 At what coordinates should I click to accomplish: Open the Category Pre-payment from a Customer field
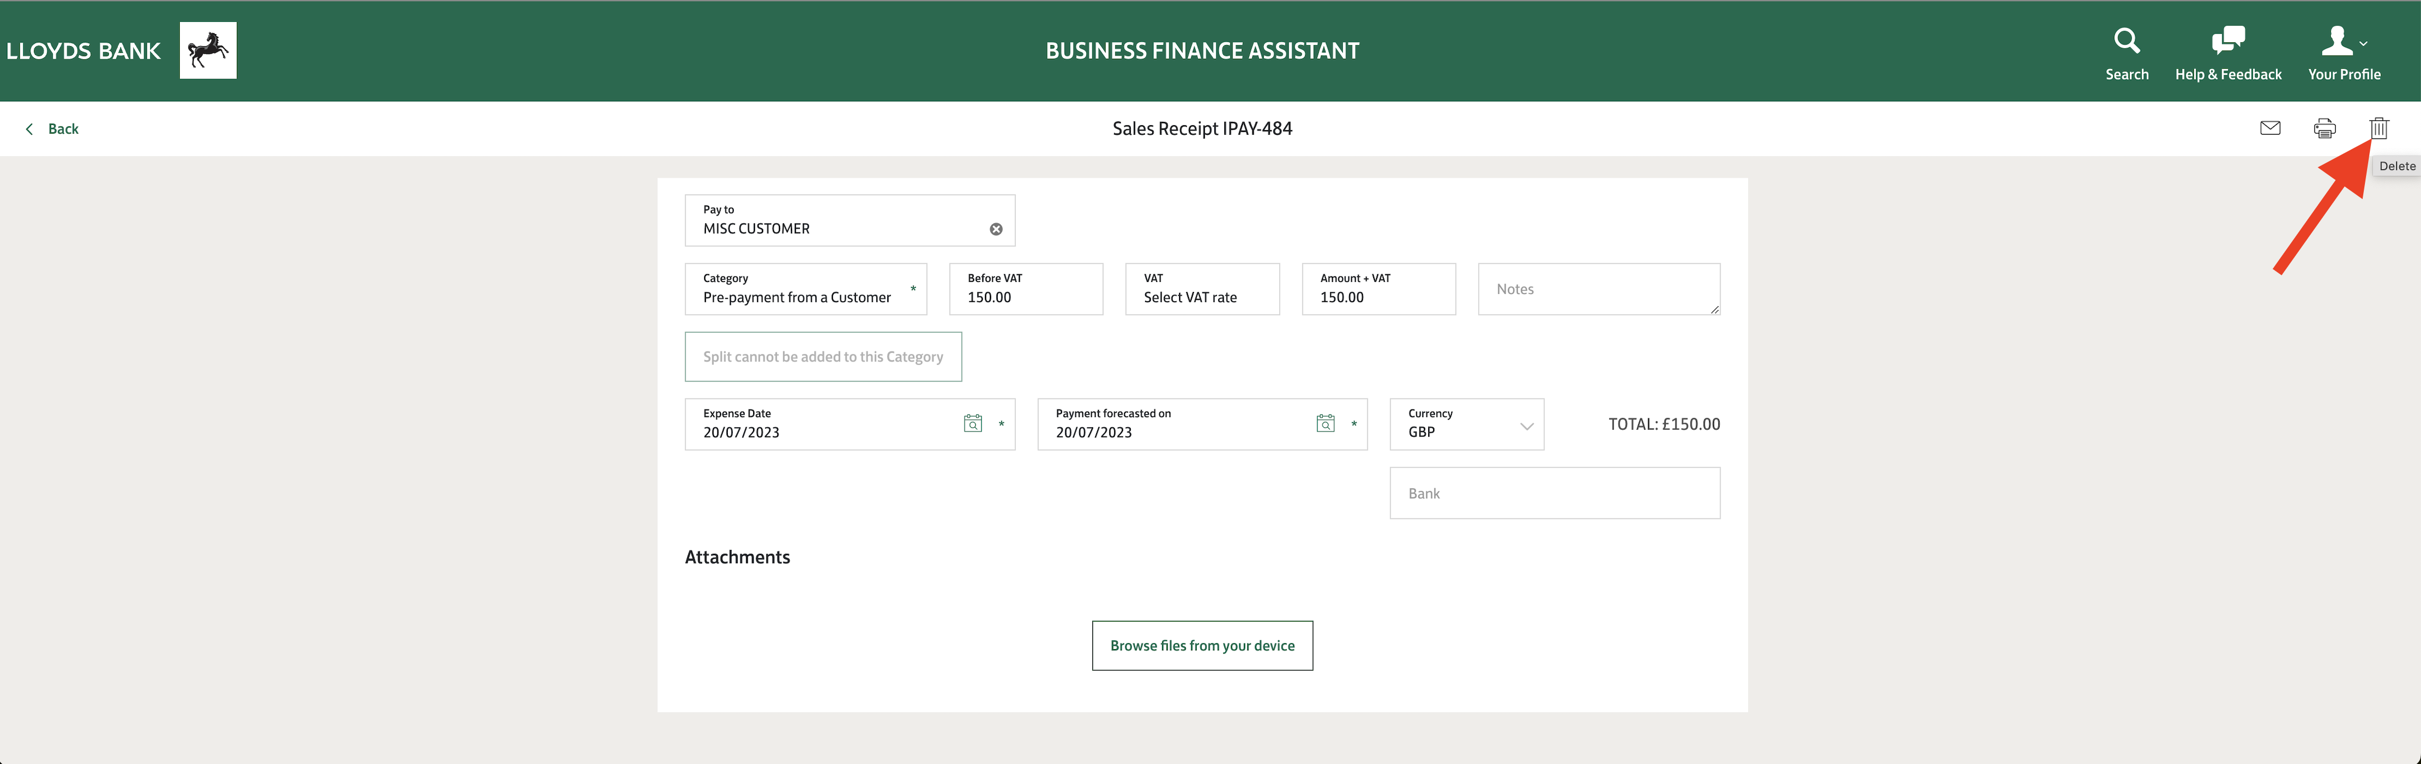click(x=805, y=290)
